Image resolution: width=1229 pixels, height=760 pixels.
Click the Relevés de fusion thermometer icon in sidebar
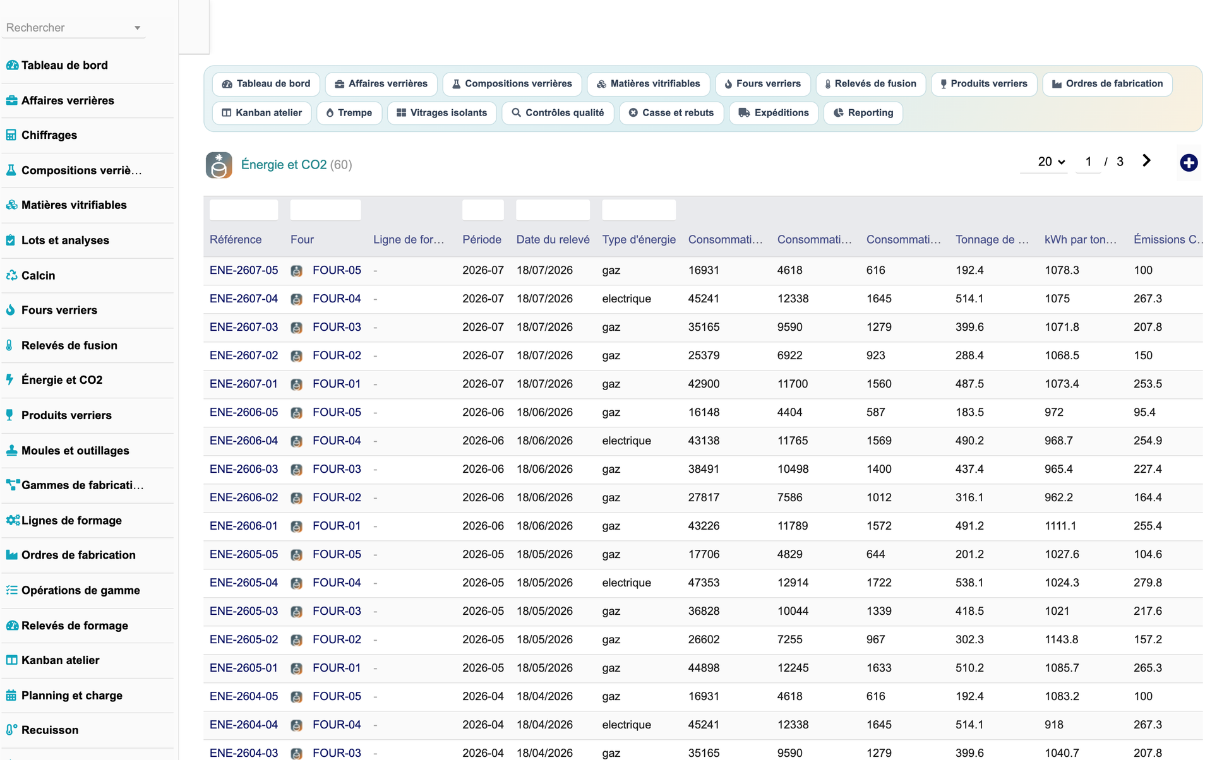[9, 345]
